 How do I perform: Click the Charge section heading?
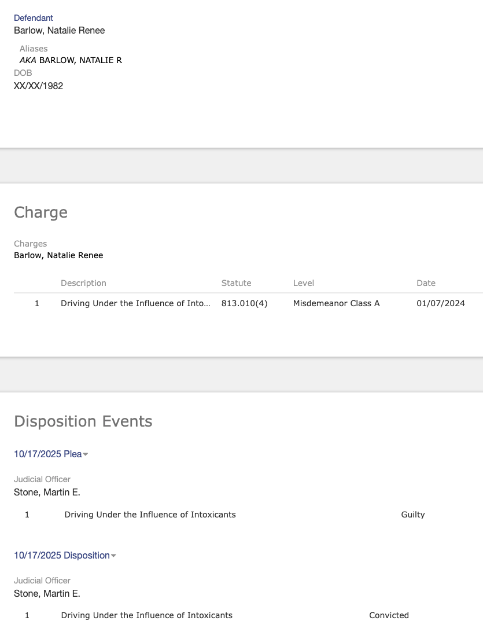tap(40, 212)
